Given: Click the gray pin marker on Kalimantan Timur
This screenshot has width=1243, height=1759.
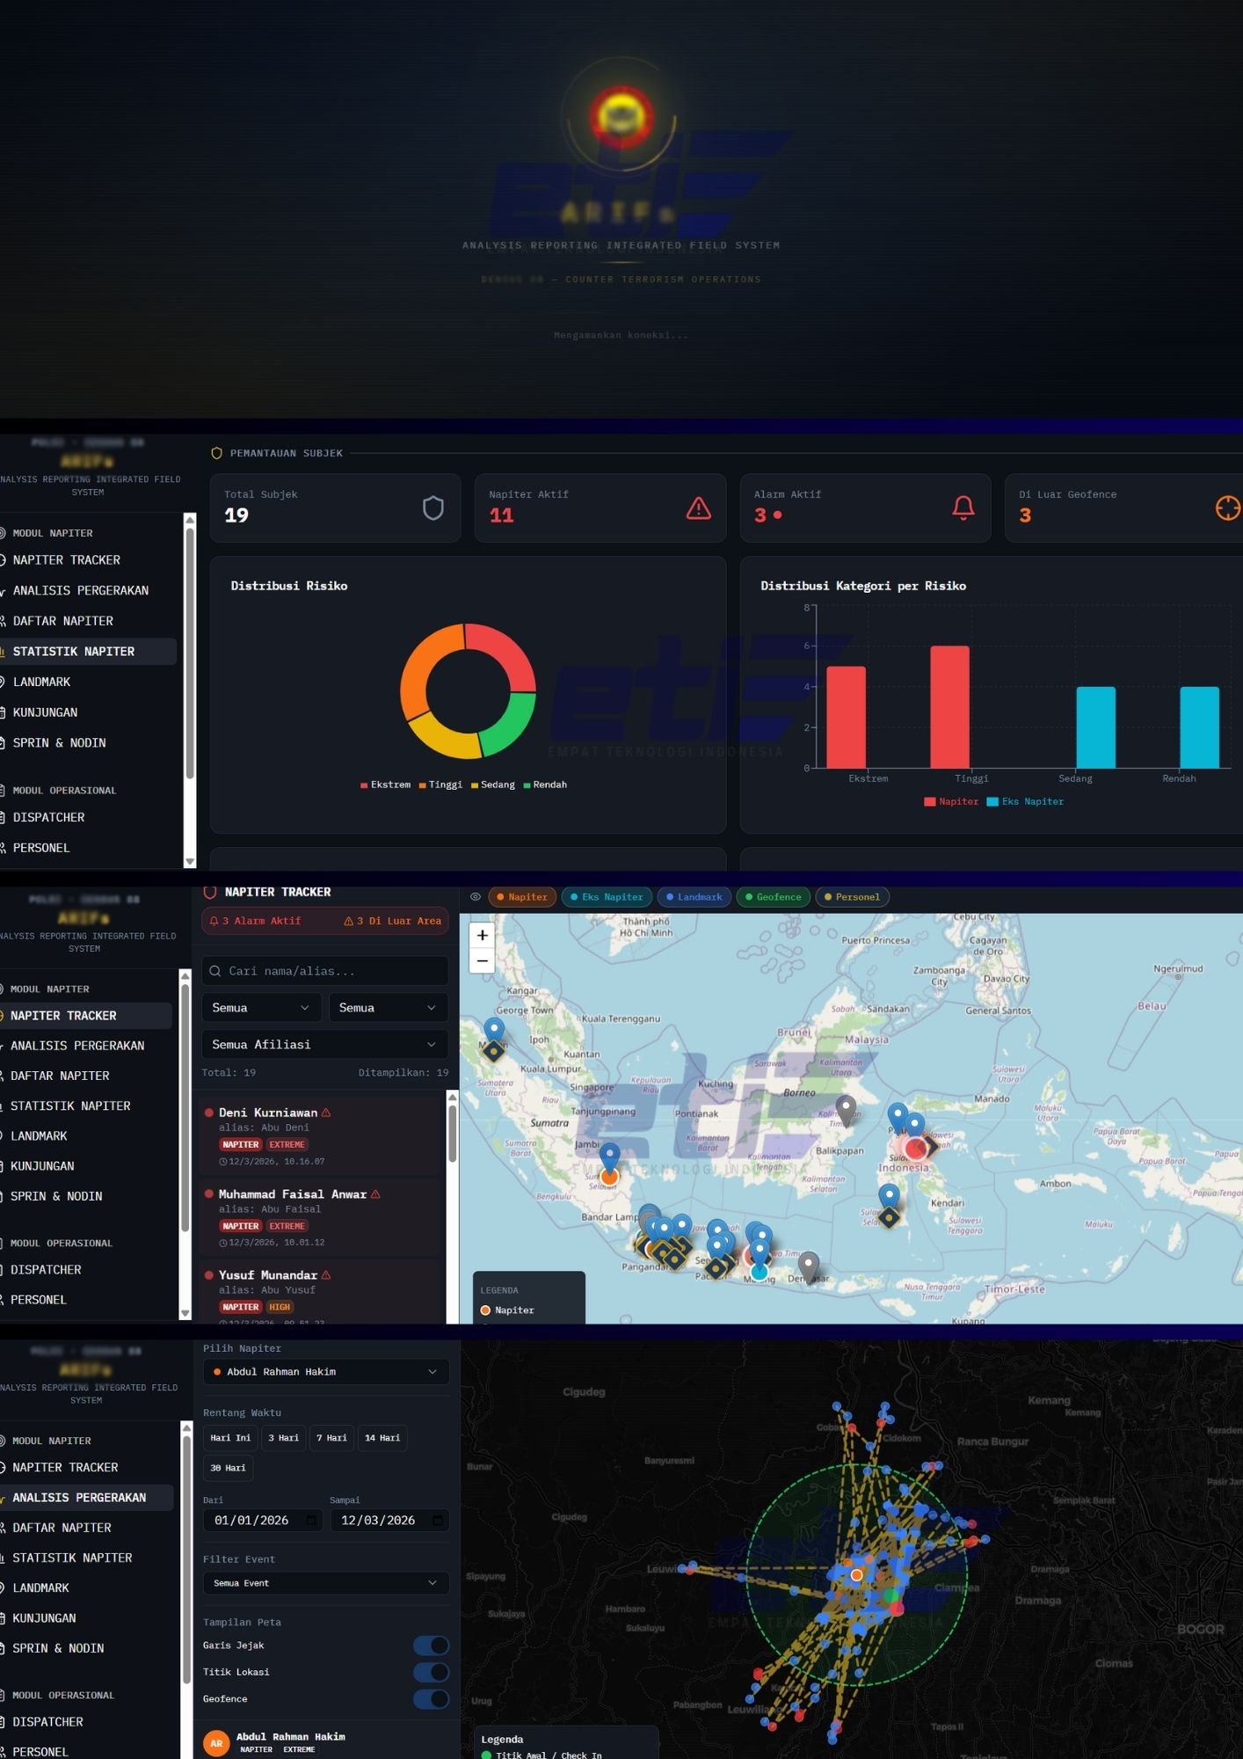Looking at the screenshot, I should (846, 1110).
